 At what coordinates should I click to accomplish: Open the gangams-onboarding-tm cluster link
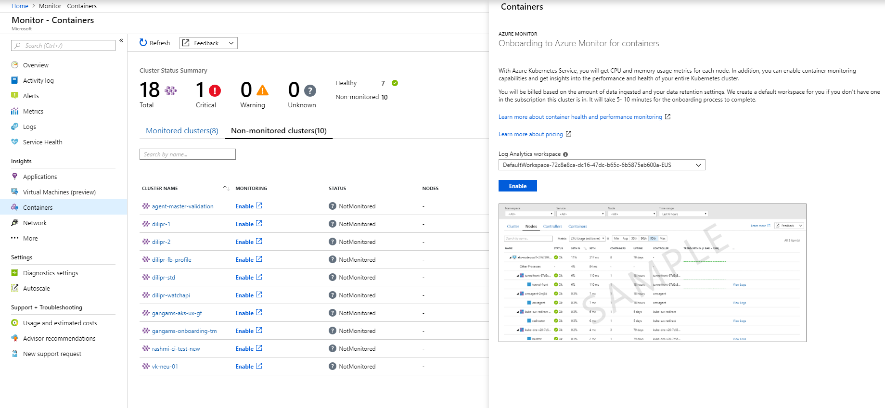click(184, 331)
